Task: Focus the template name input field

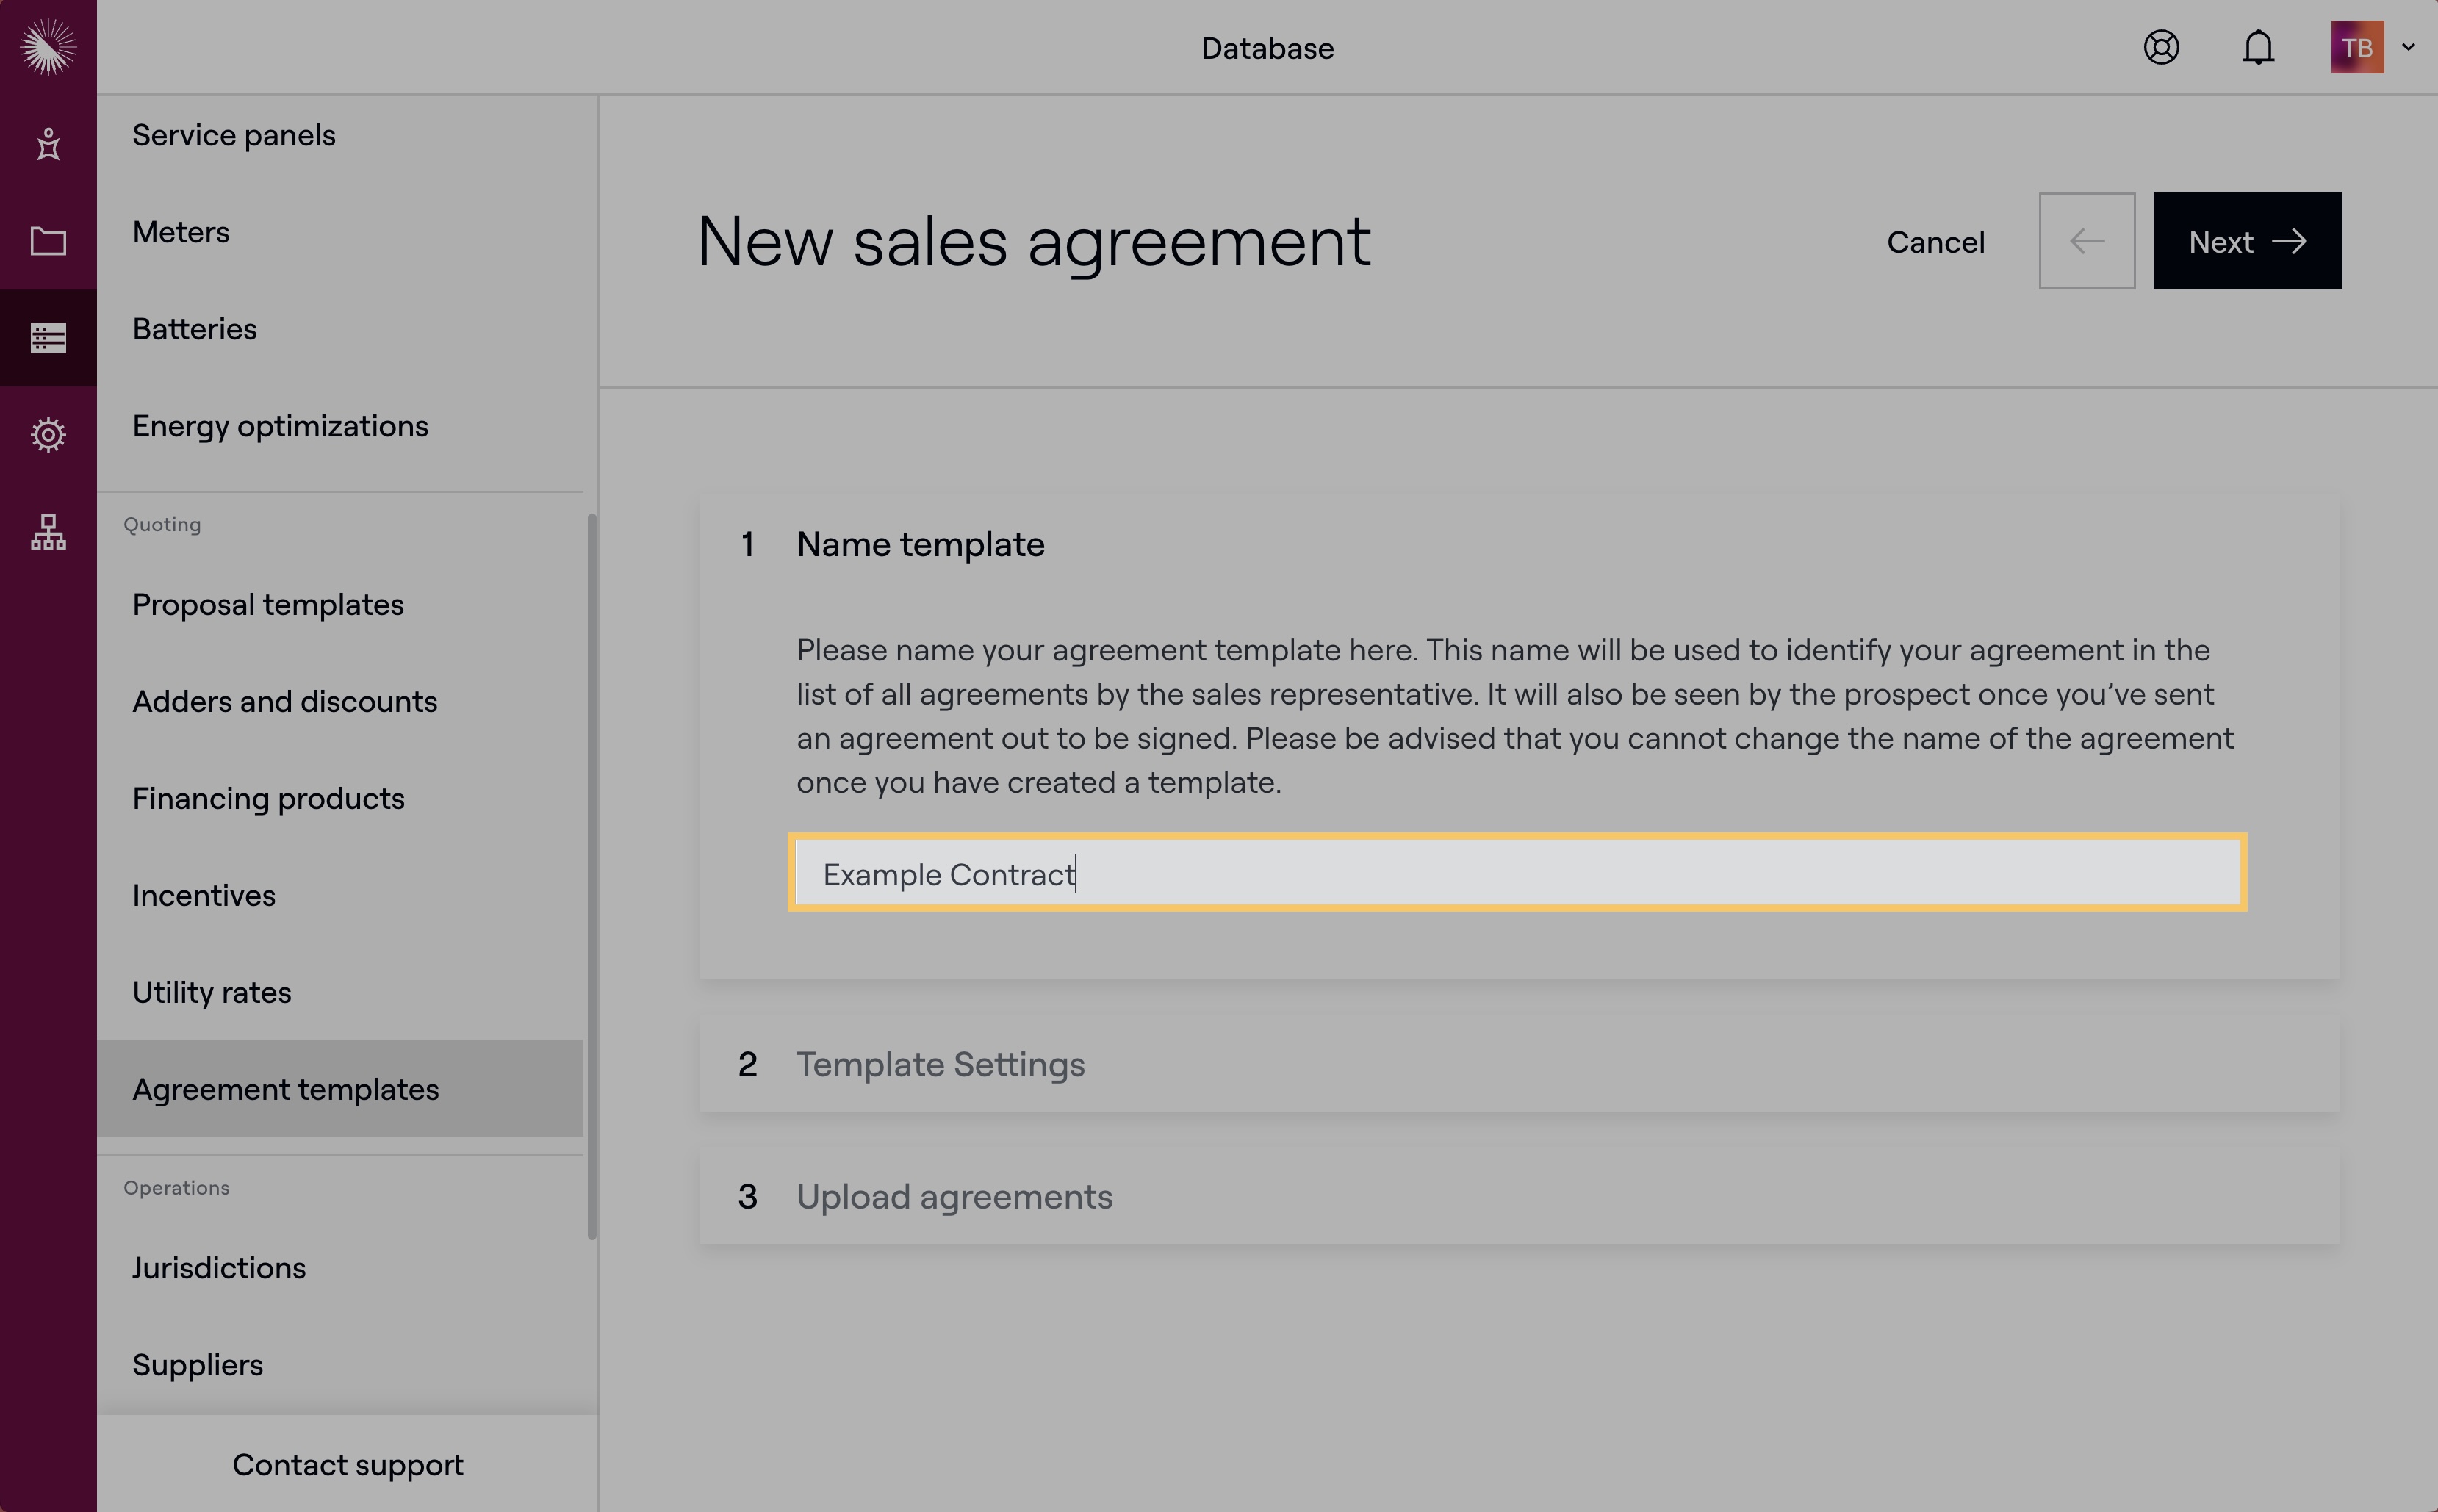Action: (1516, 873)
